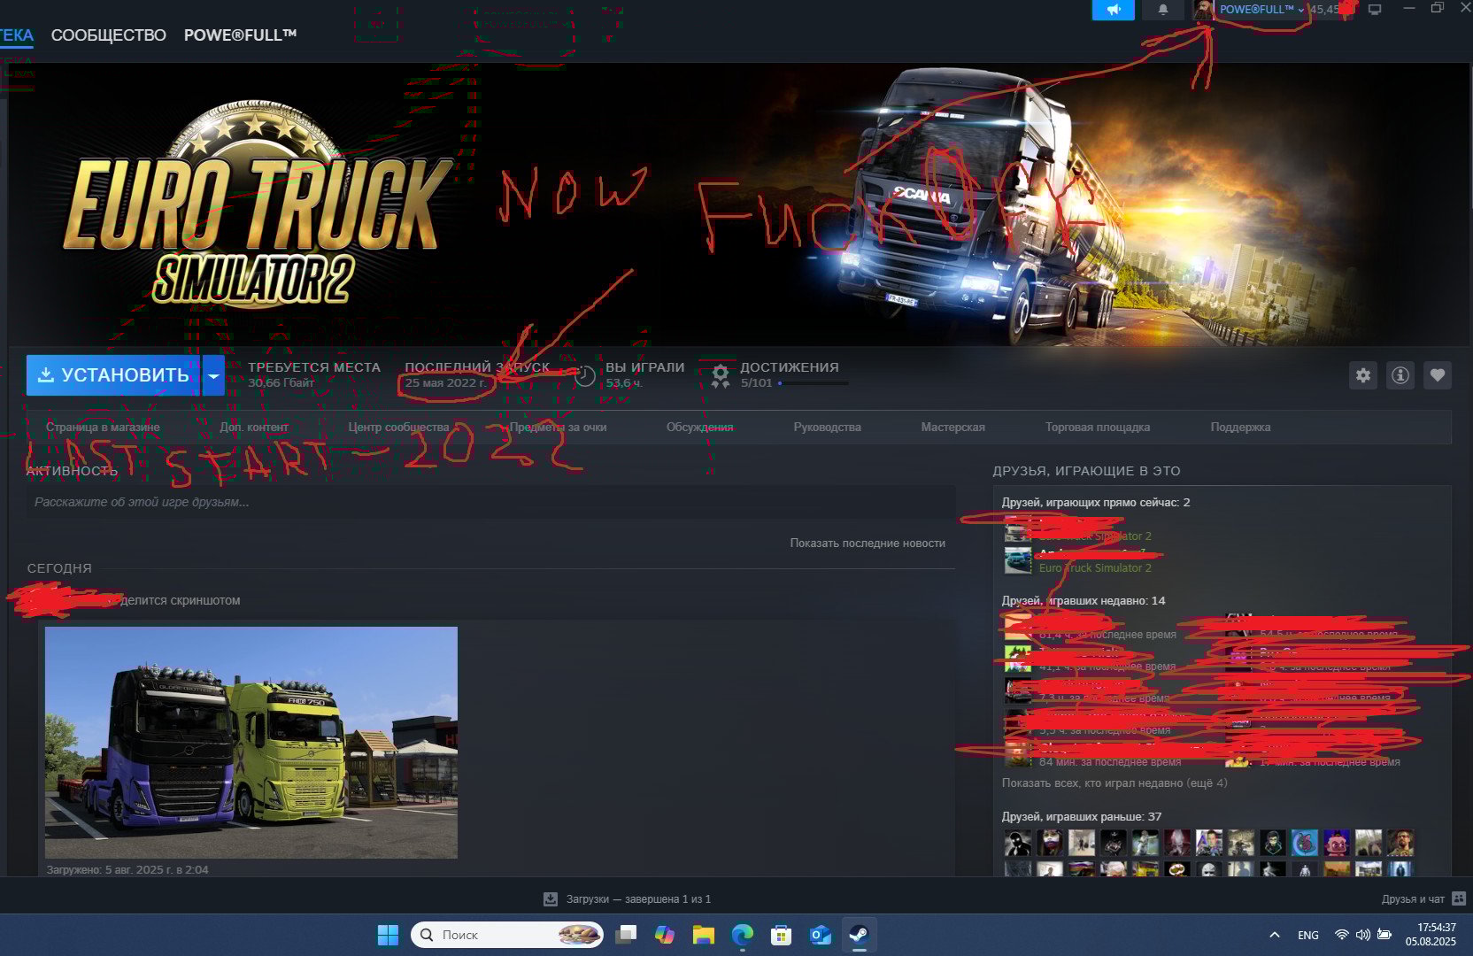Click the profile avatar in title bar
The width and height of the screenshot is (1473, 956).
(x=1203, y=10)
